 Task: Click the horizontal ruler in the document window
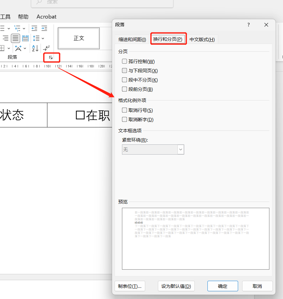pos(56,66)
